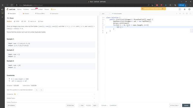Switch to the Discuss tab
The image size is (193, 108).
40,13
